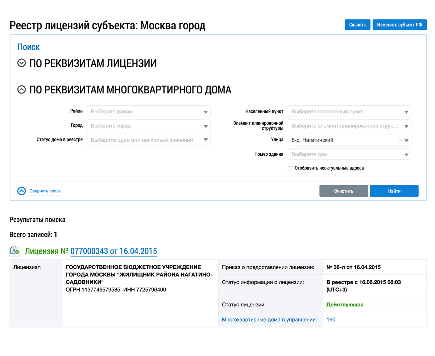Click the Действующая license status text
435x356 pixels.
345,305
